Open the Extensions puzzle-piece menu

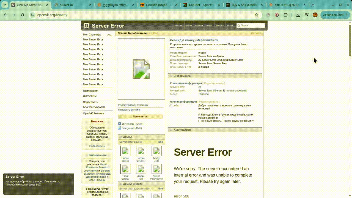click(285, 15)
